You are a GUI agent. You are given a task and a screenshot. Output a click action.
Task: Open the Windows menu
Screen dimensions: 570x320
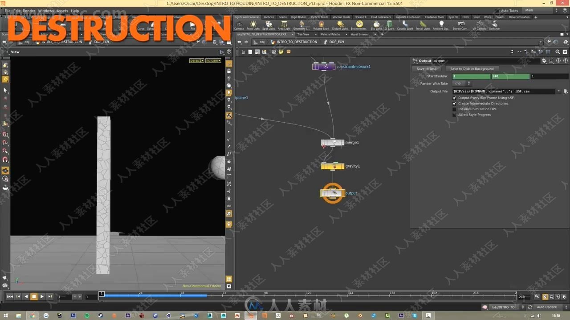pyautogui.click(x=46, y=11)
